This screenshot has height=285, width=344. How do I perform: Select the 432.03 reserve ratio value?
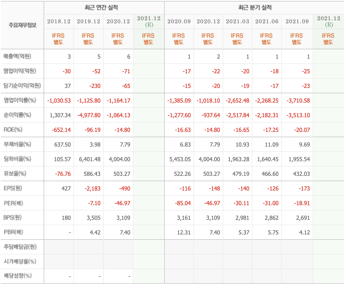tap(302, 174)
